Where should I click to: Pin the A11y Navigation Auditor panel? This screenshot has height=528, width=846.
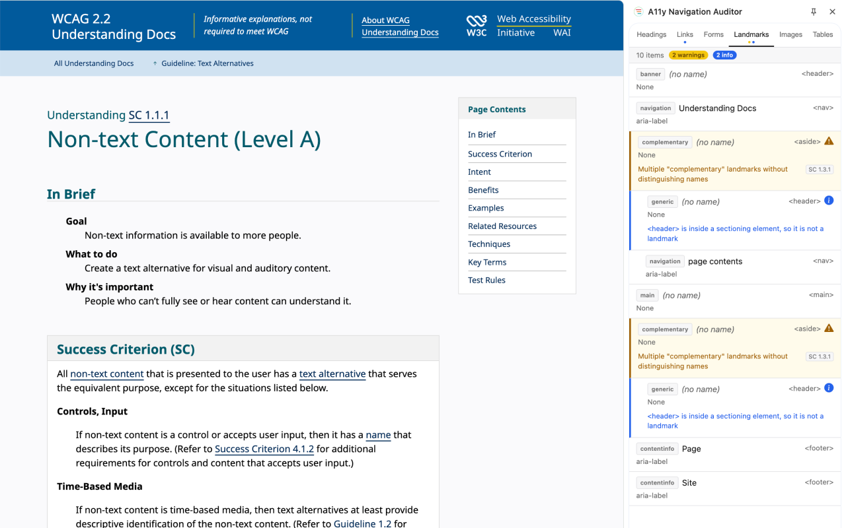click(814, 12)
